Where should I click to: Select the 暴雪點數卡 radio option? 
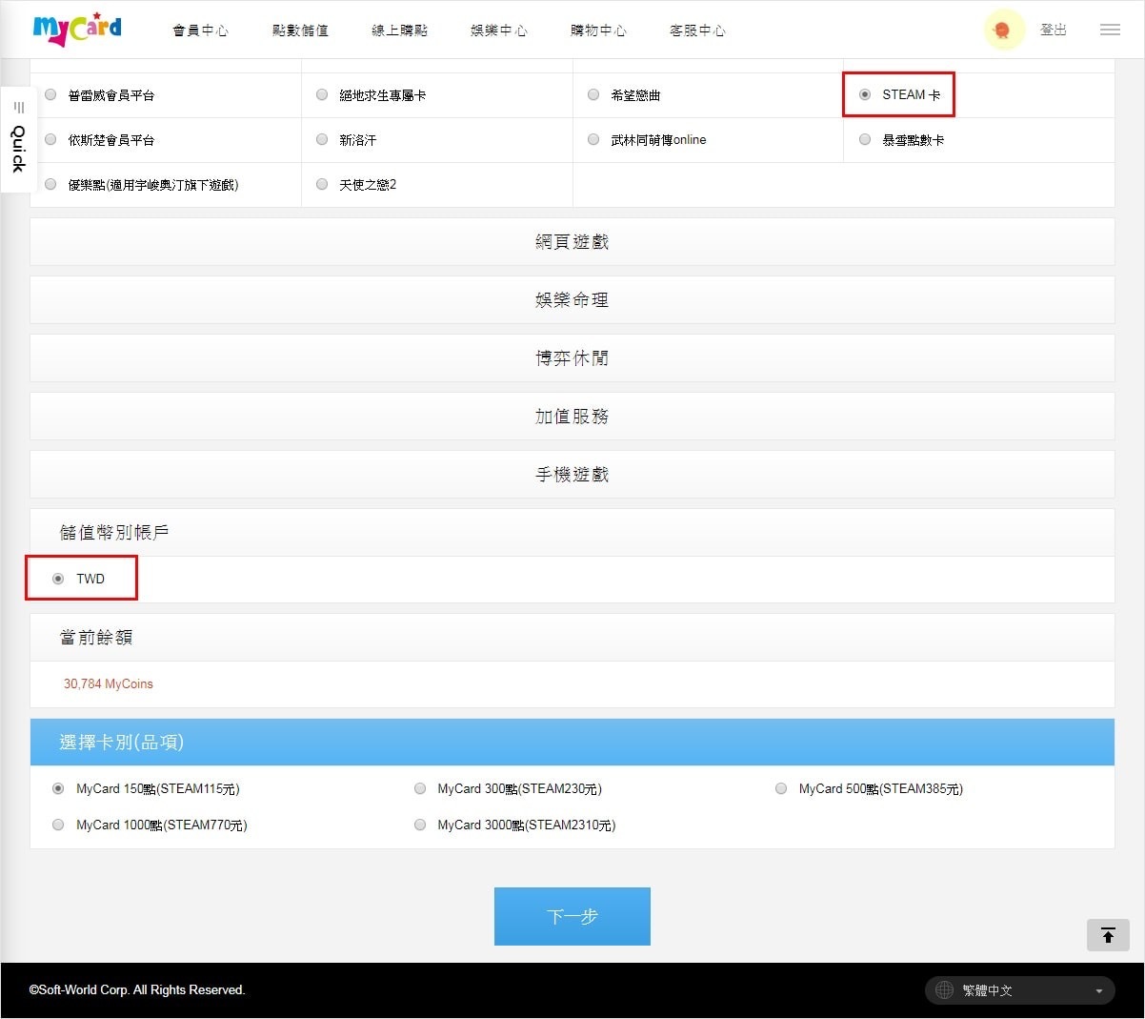[x=865, y=140]
